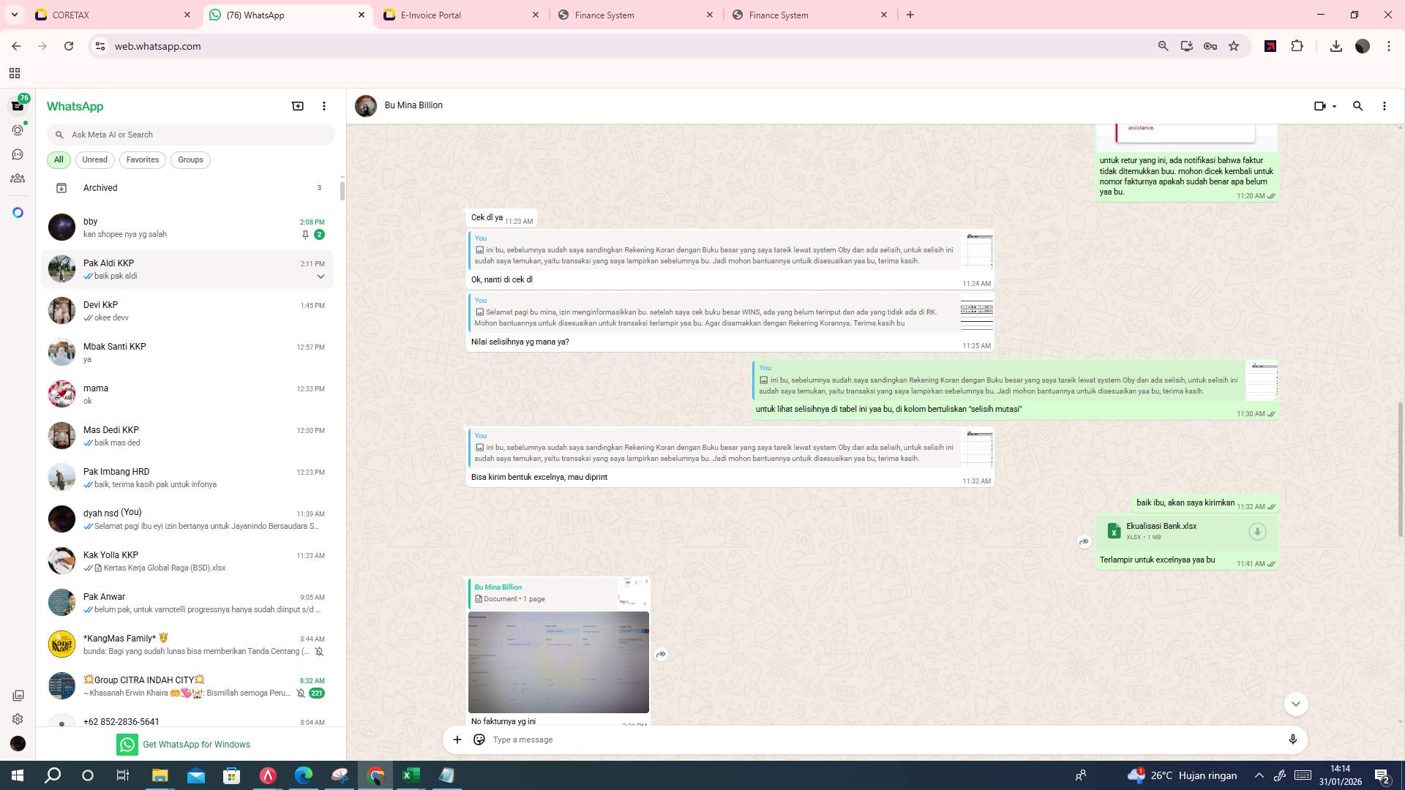Enable the Favorites chats filter

coord(143,159)
